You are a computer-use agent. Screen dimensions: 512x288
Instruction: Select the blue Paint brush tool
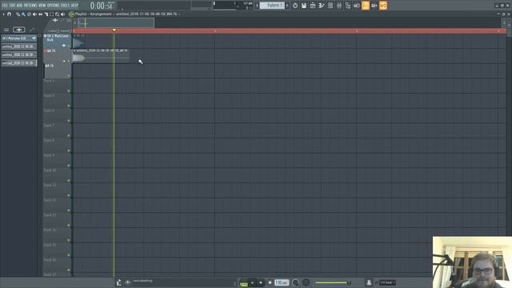(23, 14)
